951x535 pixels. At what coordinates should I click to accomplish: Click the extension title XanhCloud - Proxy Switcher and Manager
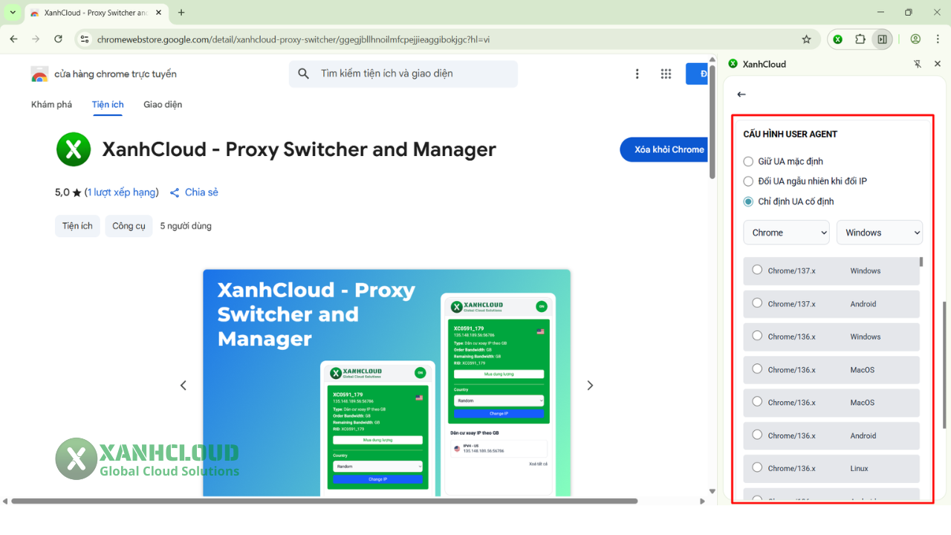[x=299, y=149]
